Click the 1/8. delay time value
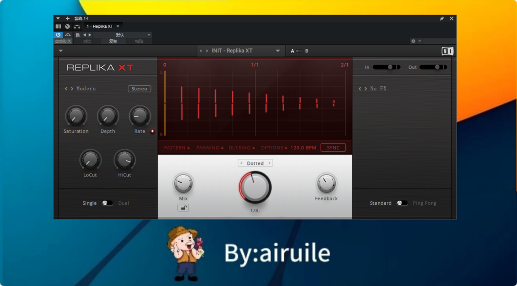517x286 pixels. click(255, 210)
